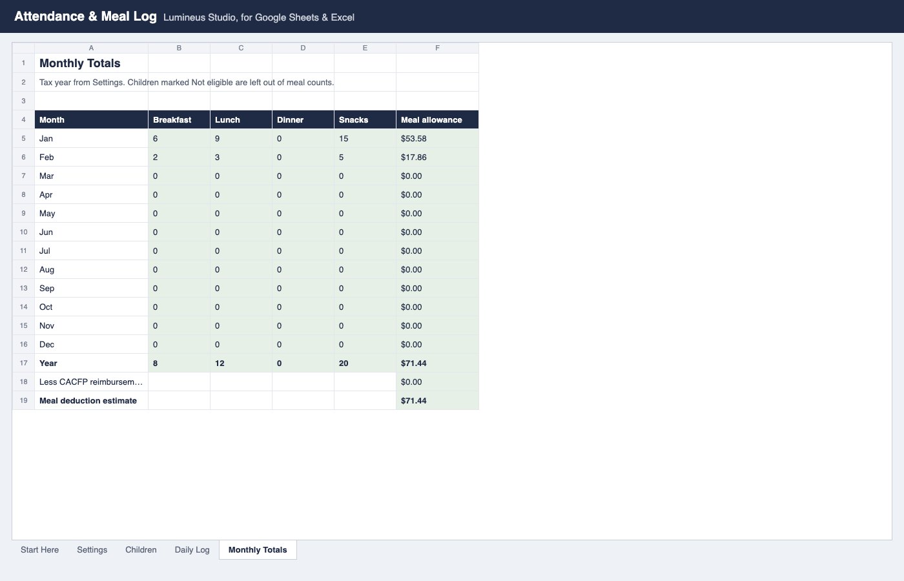Select Year snacks total 20
Viewport: 904px width, 581px height.
tap(365, 363)
